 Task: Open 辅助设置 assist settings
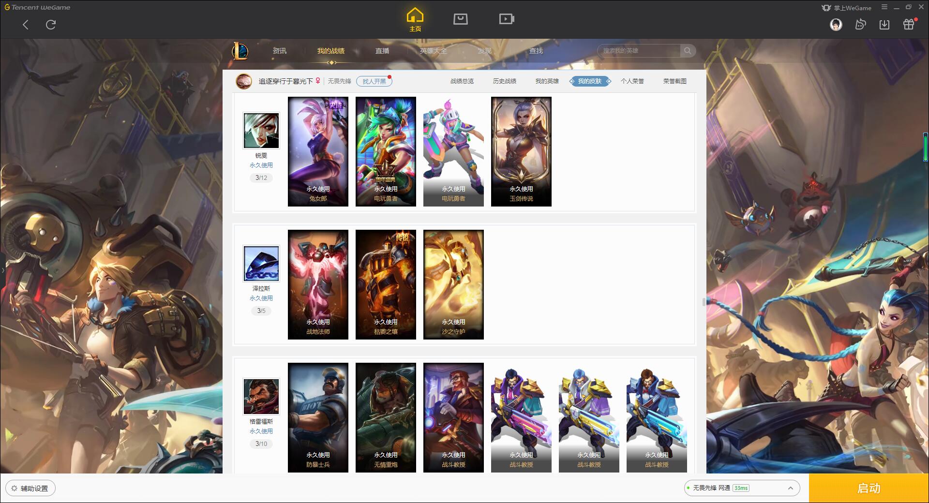point(30,488)
